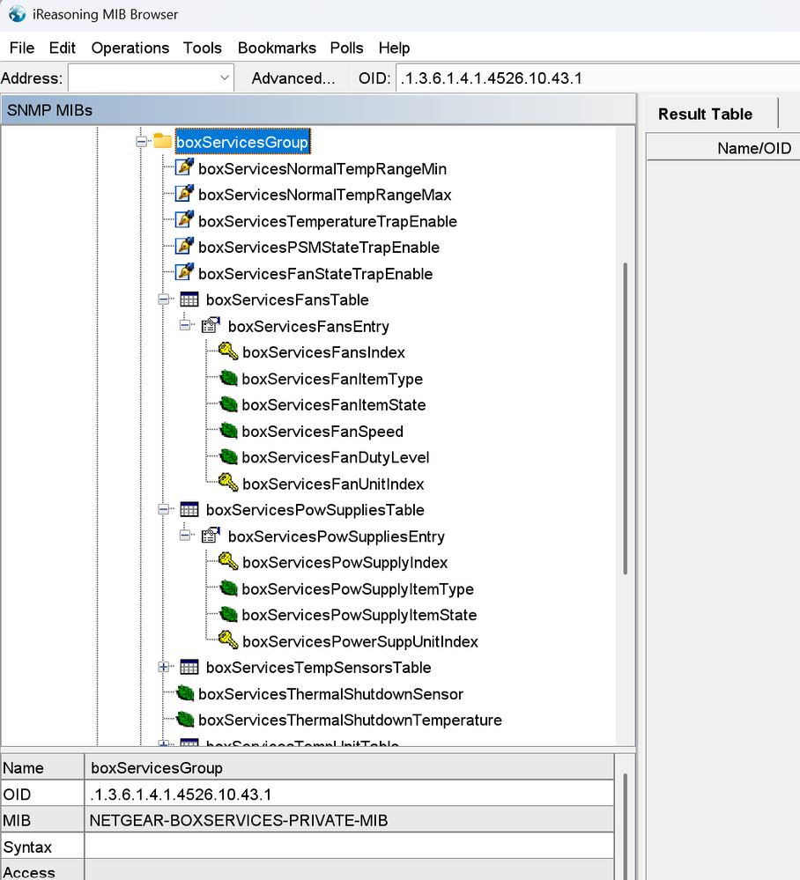Click the SNMP MIBs panel header

(x=318, y=110)
